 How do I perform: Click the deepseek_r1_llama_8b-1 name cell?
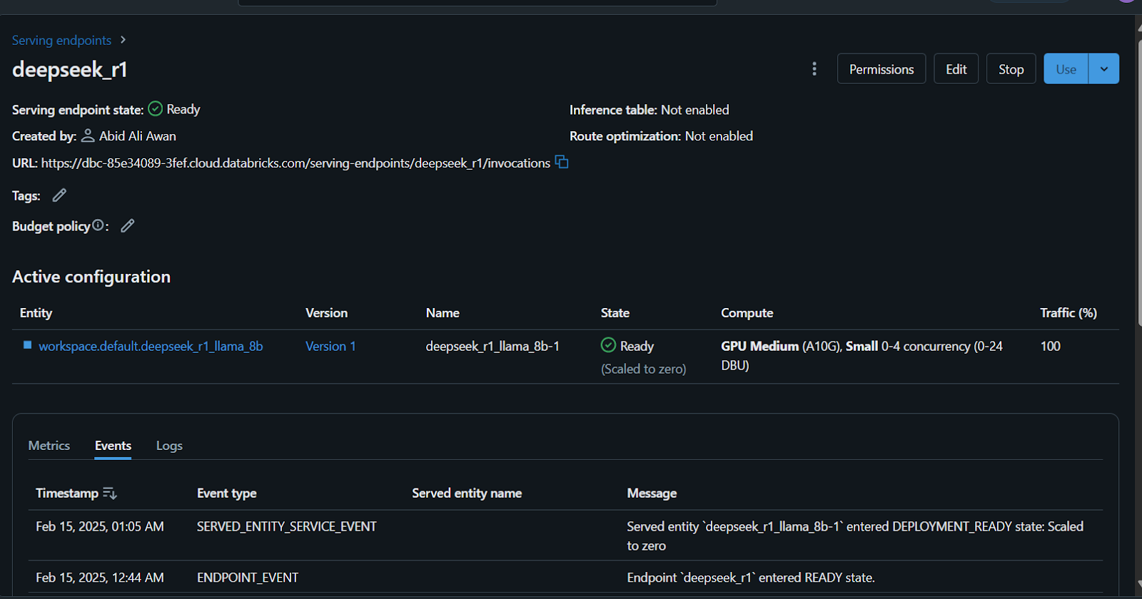492,346
